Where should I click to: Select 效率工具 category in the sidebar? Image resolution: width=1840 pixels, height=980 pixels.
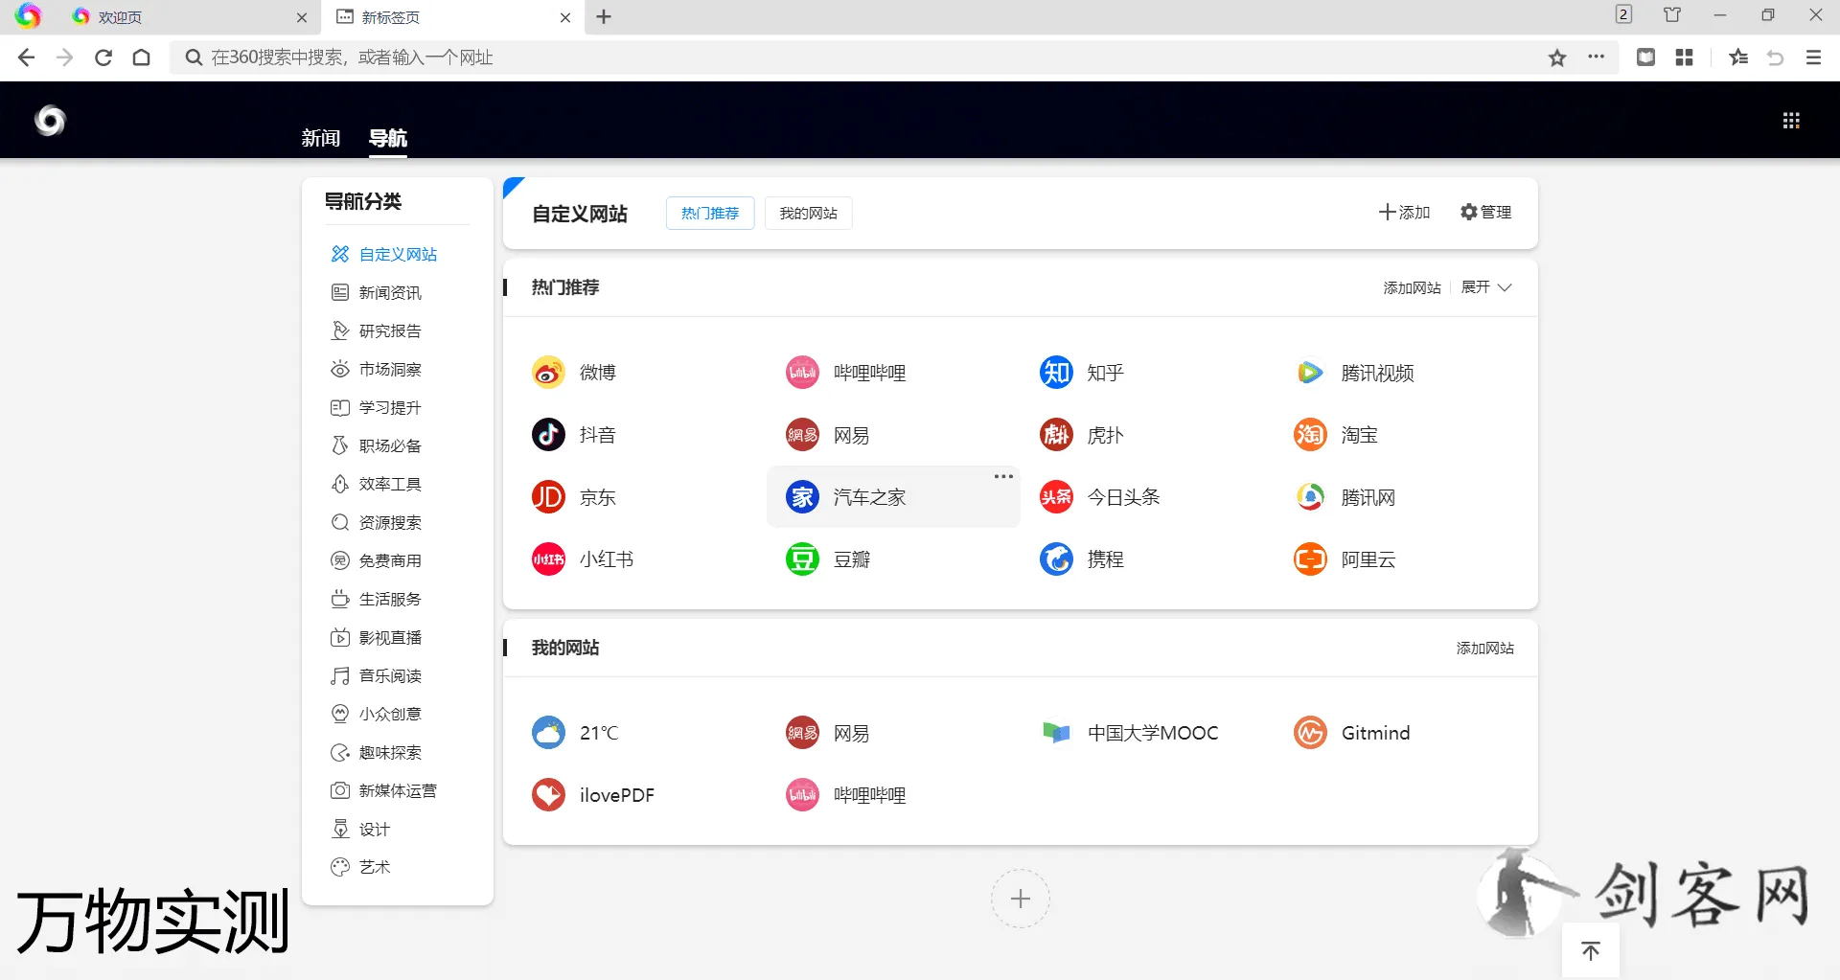click(376, 484)
